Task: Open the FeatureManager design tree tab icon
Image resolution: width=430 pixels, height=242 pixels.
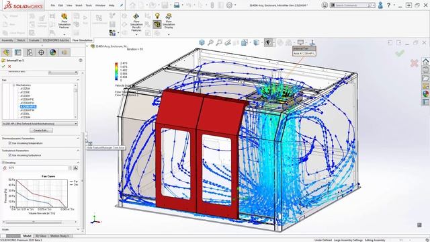Action: click(x=6, y=52)
